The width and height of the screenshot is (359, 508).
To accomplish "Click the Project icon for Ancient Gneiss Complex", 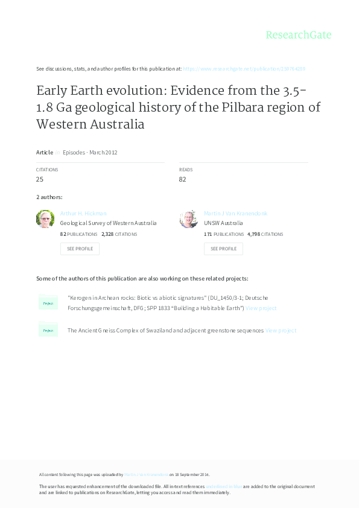I will click(x=48, y=330).
